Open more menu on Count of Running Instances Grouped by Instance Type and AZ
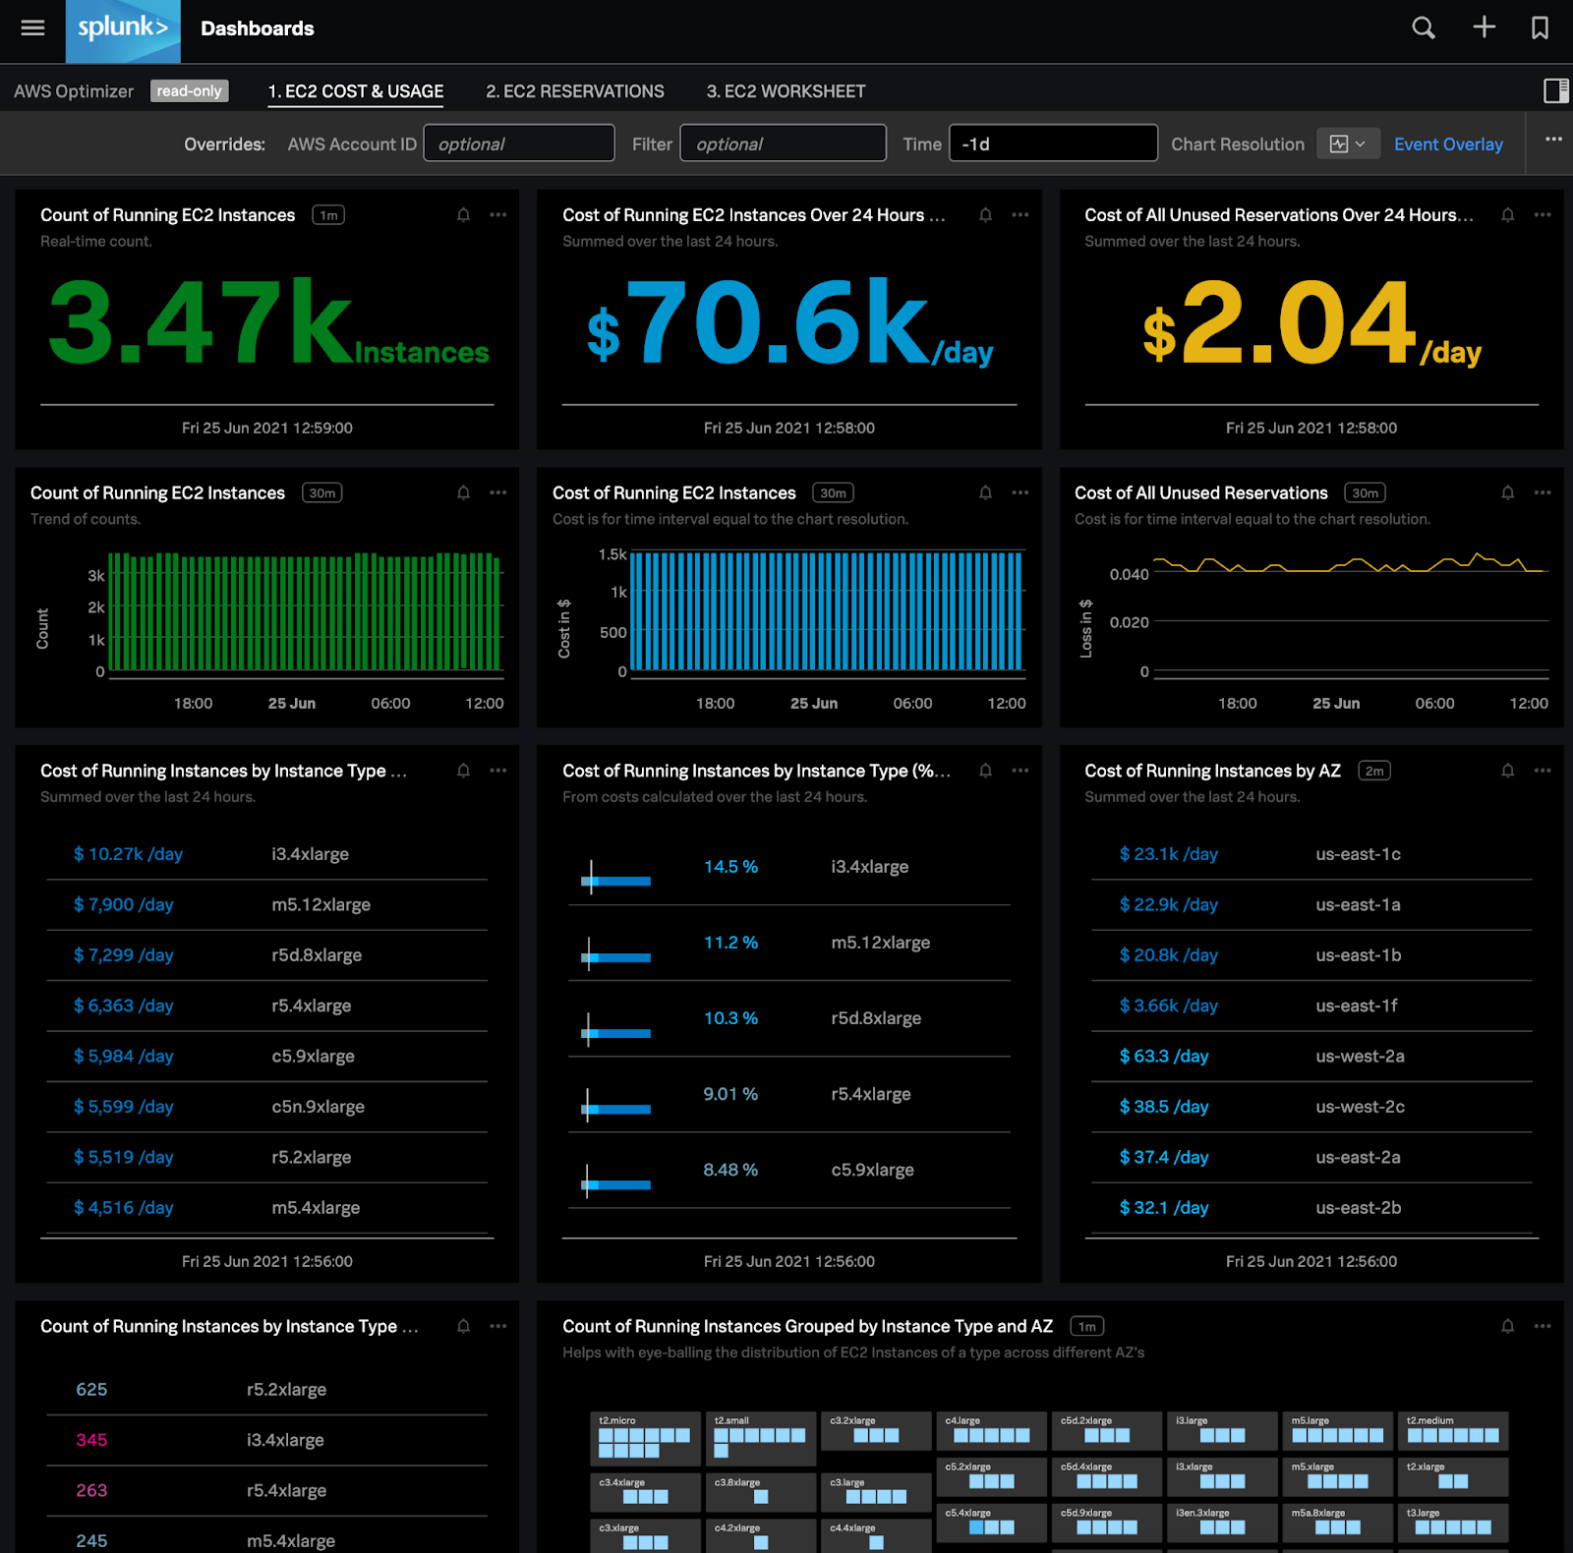Screen dimensions: 1573x1553 pyautogui.click(x=1543, y=1327)
